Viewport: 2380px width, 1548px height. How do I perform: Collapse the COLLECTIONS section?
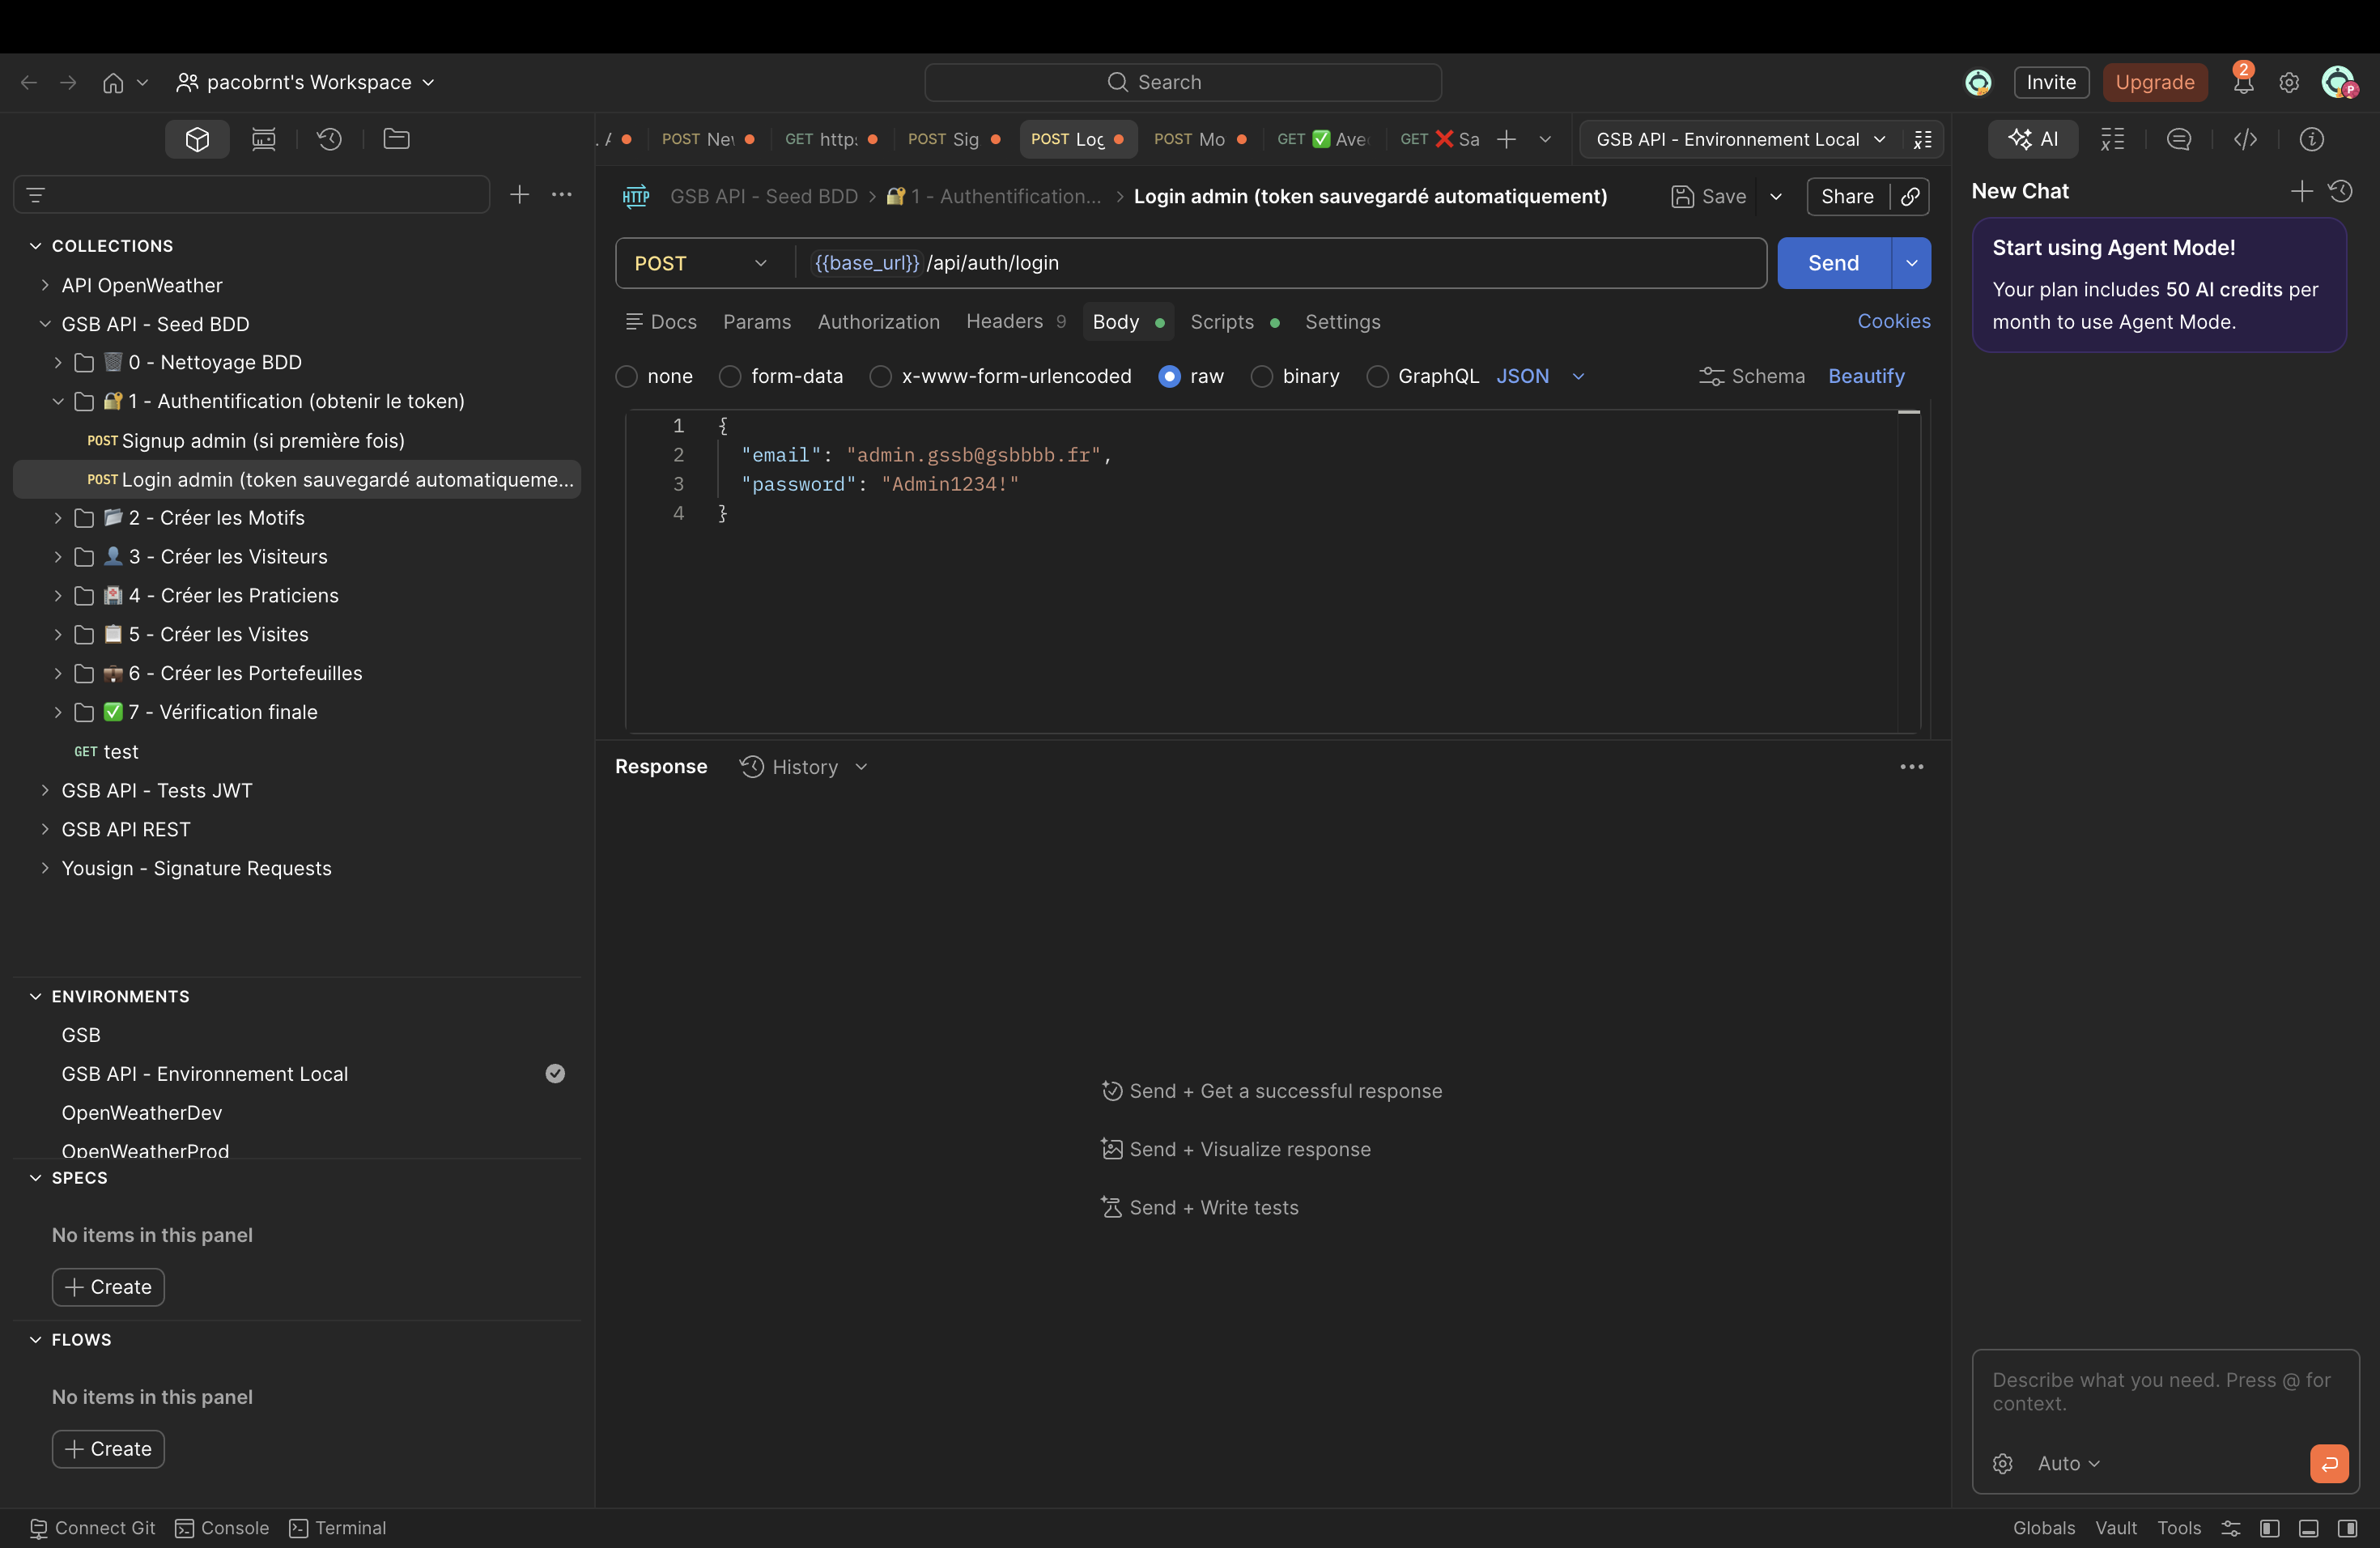36,245
